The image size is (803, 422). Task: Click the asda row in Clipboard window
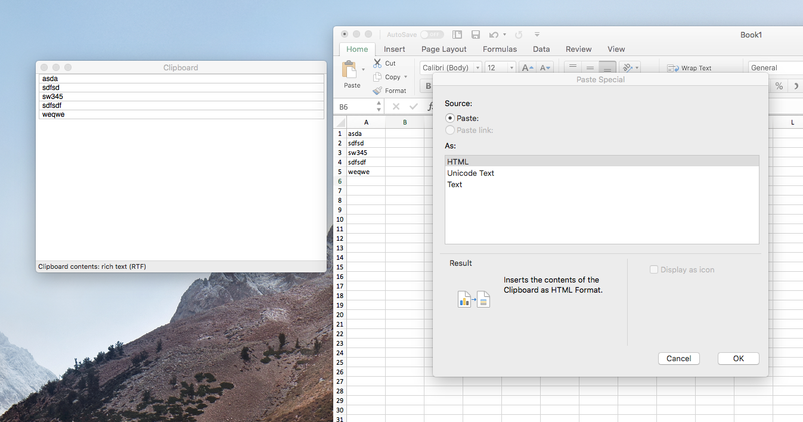(x=181, y=79)
